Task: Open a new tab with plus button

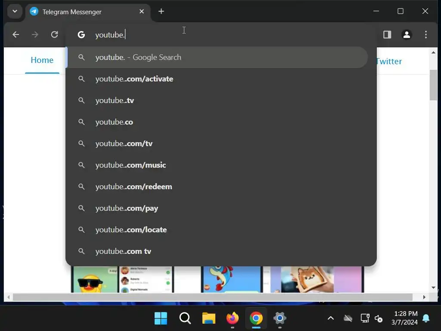Action: 161,12
